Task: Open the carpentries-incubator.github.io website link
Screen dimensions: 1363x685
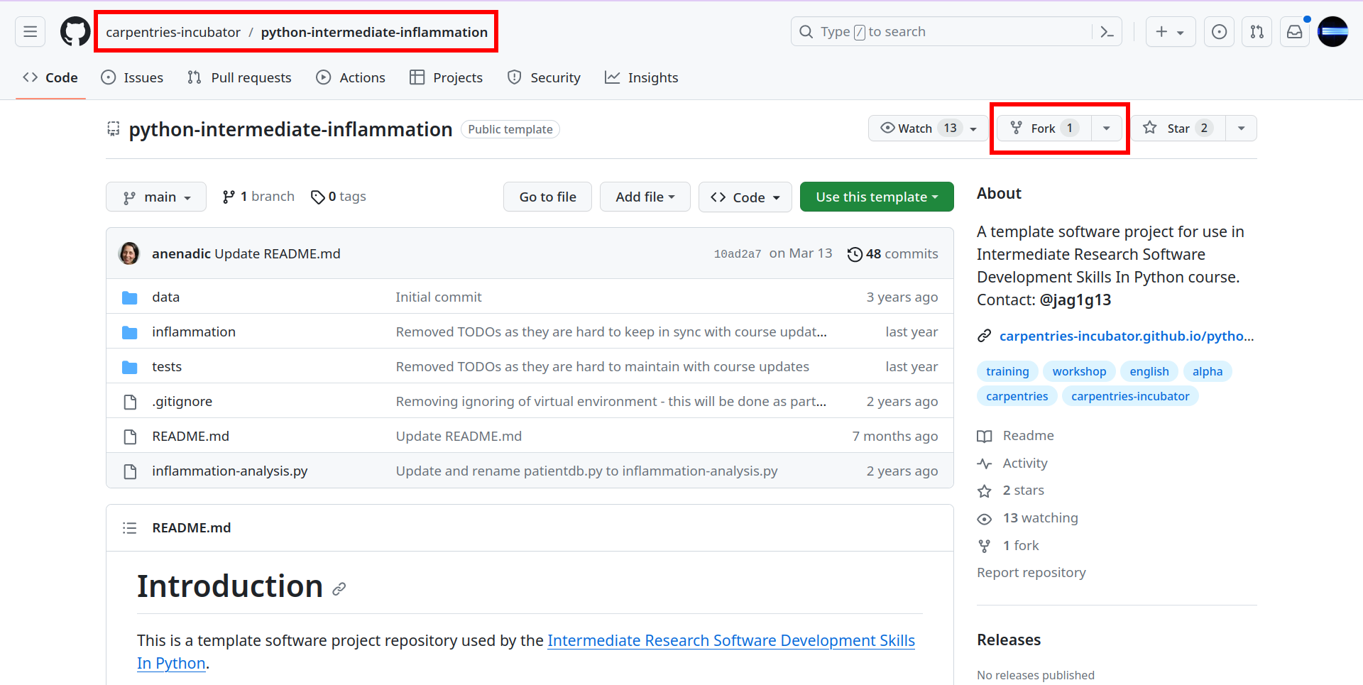Action: pyautogui.click(x=1127, y=336)
